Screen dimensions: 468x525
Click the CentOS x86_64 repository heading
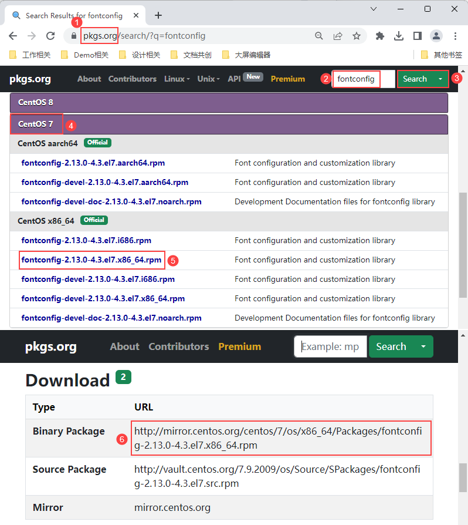point(46,221)
